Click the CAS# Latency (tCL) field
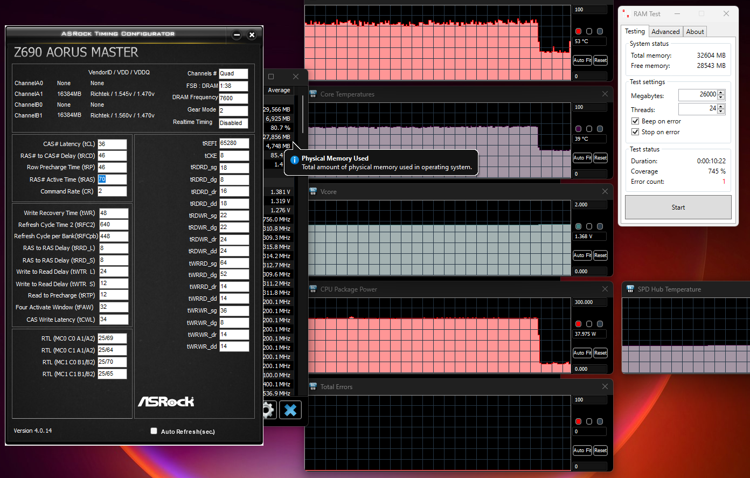750x478 pixels. coord(112,144)
